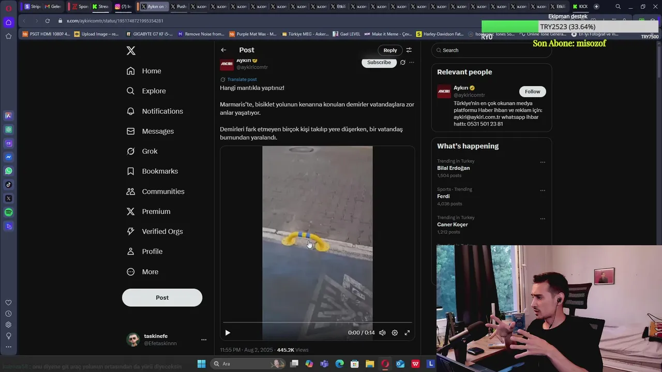The height and width of the screenshot is (372, 662).
Task: Open Ferdi trending topic
Action: pyautogui.click(x=443, y=196)
